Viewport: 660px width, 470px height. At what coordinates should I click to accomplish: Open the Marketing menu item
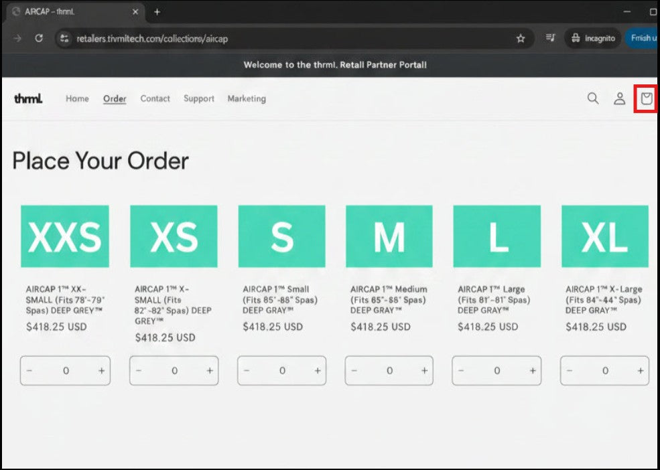(247, 98)
